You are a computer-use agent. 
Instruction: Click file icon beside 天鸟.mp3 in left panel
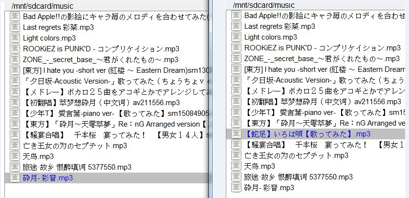coord(15,156)
